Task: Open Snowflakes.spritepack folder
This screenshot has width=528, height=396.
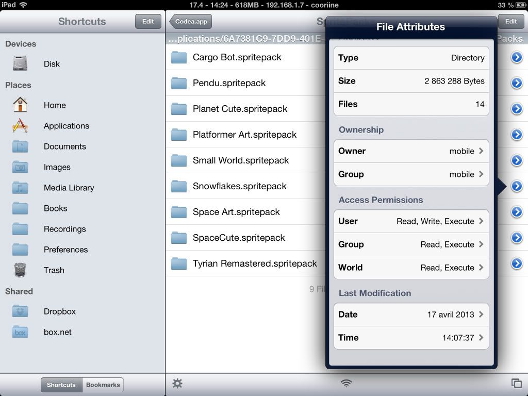Action: point(245,186)
